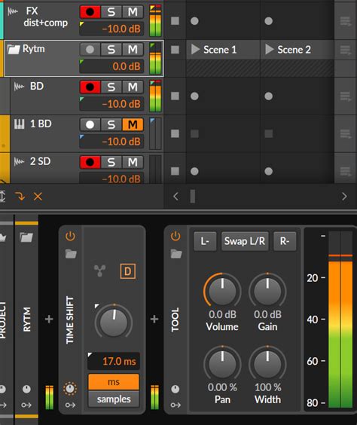357x425 pixels.
Task: Solo the Rytm group track
Action: pos(111,50)
